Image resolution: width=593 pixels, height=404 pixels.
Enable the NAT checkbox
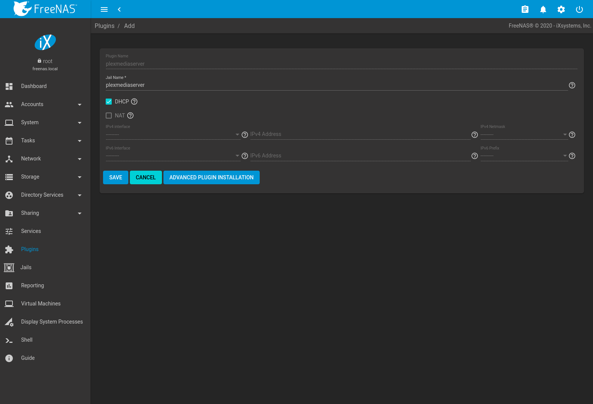[109, 116]
